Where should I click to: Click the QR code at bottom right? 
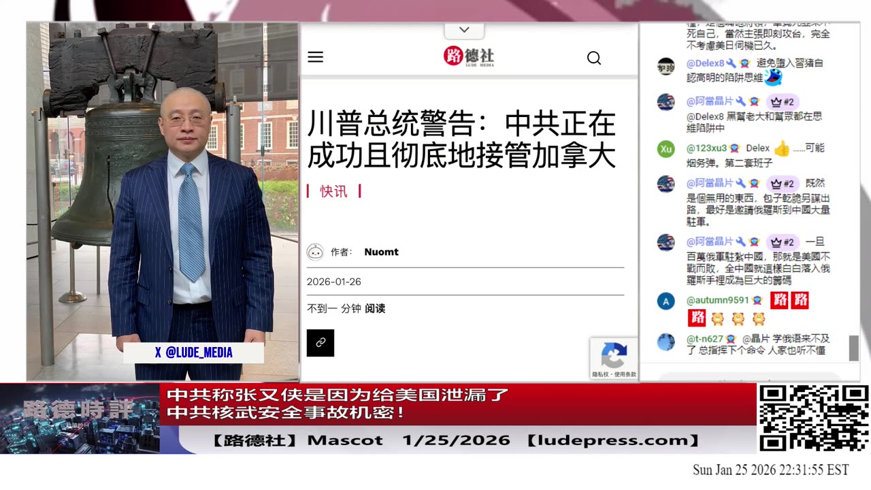814,418
